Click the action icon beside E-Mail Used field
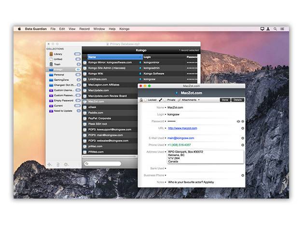Screen dimensions: 304x228 click(x=242, y=138)
